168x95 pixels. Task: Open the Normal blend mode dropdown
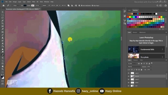(x=134, y=67)
